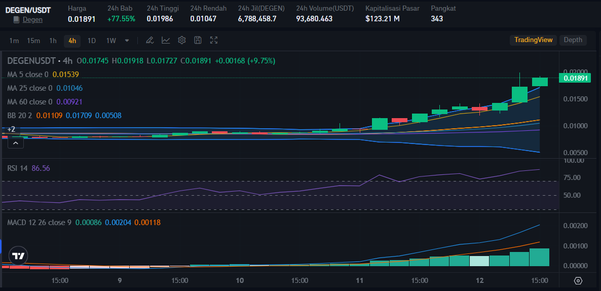
Task: Click the Bollinger basis value 0.01109
Action: point(50,116)
